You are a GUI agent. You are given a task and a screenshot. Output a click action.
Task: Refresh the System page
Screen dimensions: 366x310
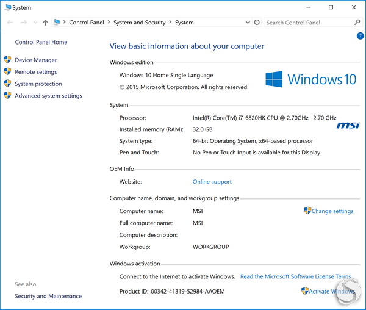coord(257,23)
